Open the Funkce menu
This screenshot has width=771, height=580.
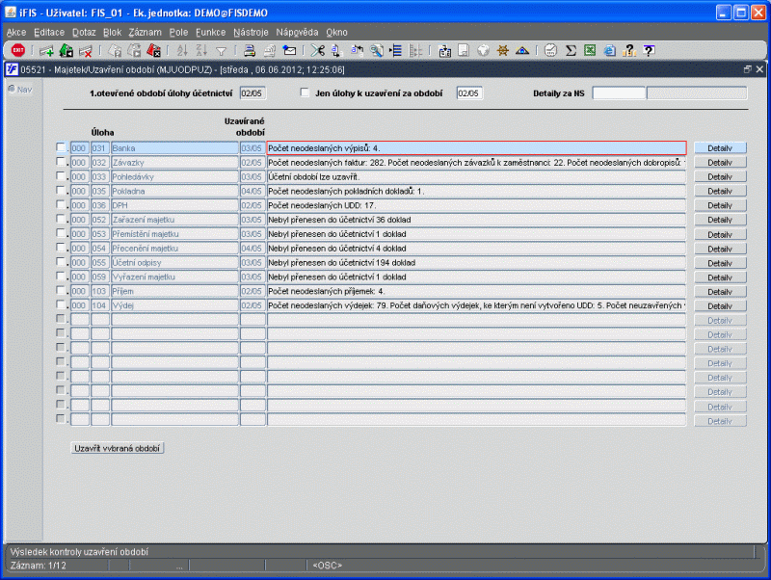pyautogui.click(x=210, y=33)
